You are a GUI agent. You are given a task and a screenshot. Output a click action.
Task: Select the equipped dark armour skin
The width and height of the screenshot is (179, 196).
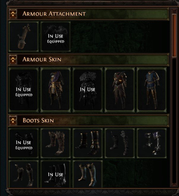point(24,90)
